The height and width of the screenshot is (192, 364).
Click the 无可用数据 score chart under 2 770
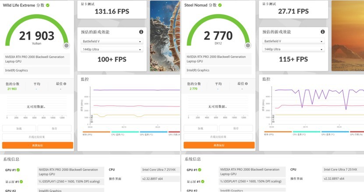(x=218, y=107)
